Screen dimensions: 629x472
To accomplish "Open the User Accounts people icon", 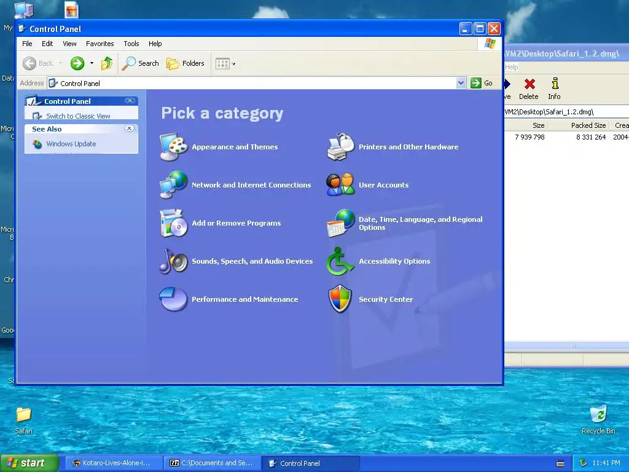I will 340,185.
